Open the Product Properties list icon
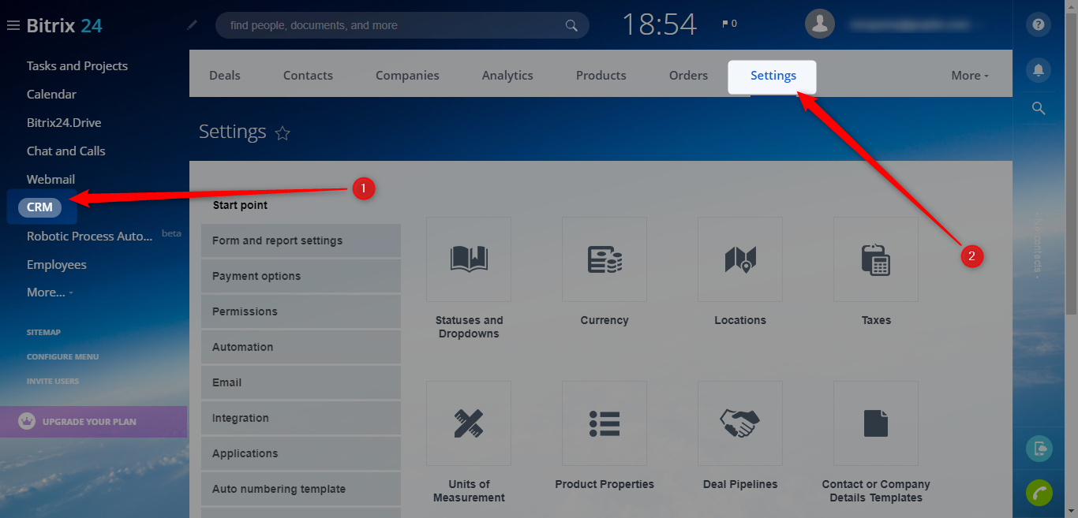 click(x=605, y=423)
